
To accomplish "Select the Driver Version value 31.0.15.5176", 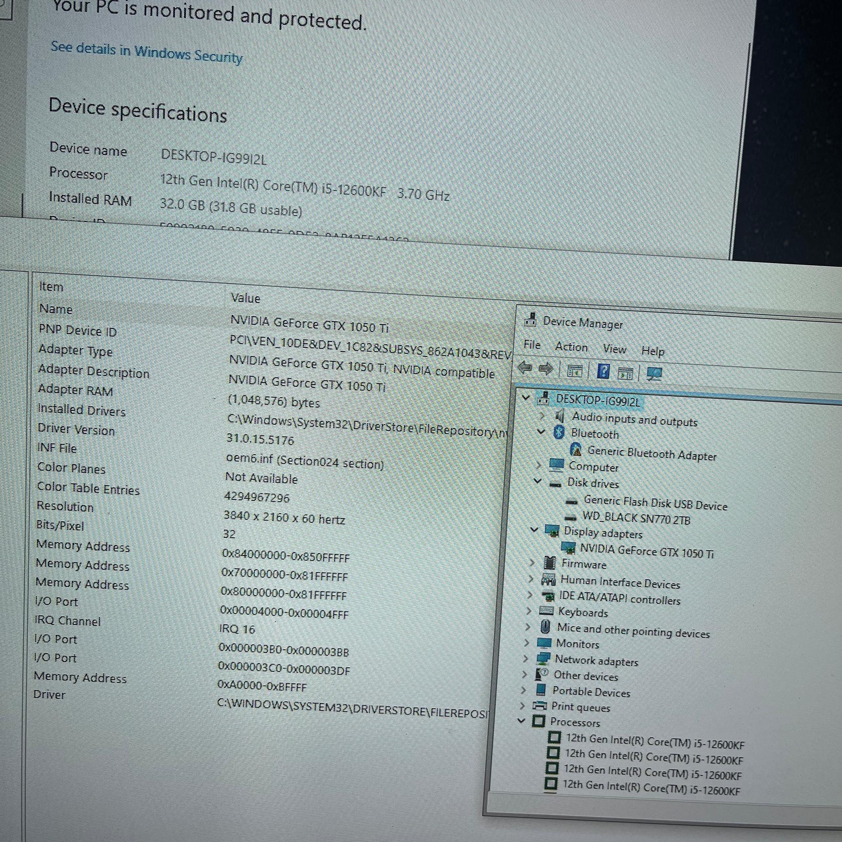I will coord(260,440).
